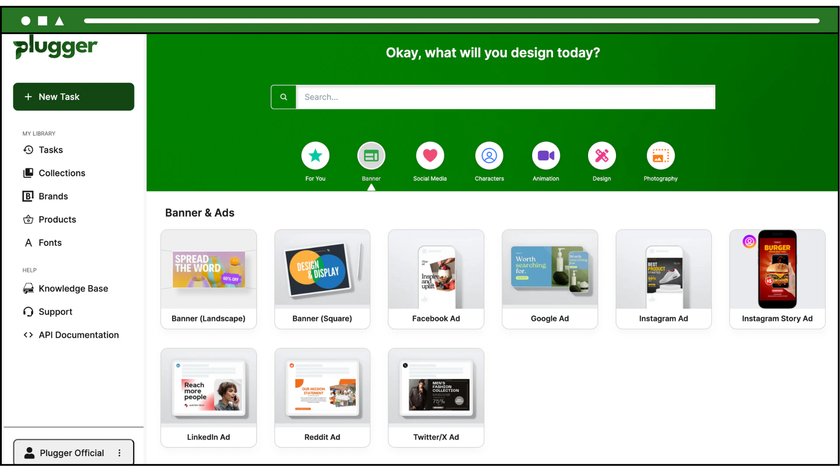Open the Knowledge Base link
The height and width of the screenshot is (472, 840).
pyautogui.click(x=73, y=288)
